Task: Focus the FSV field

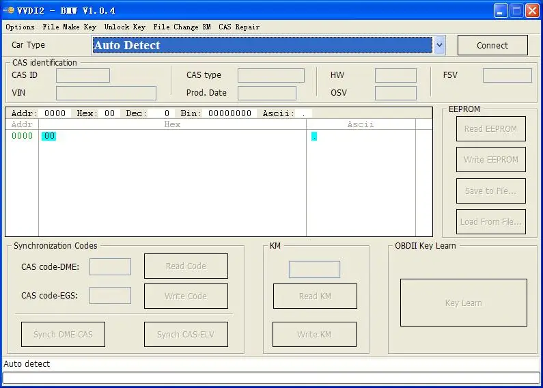Action: (507, 76)
